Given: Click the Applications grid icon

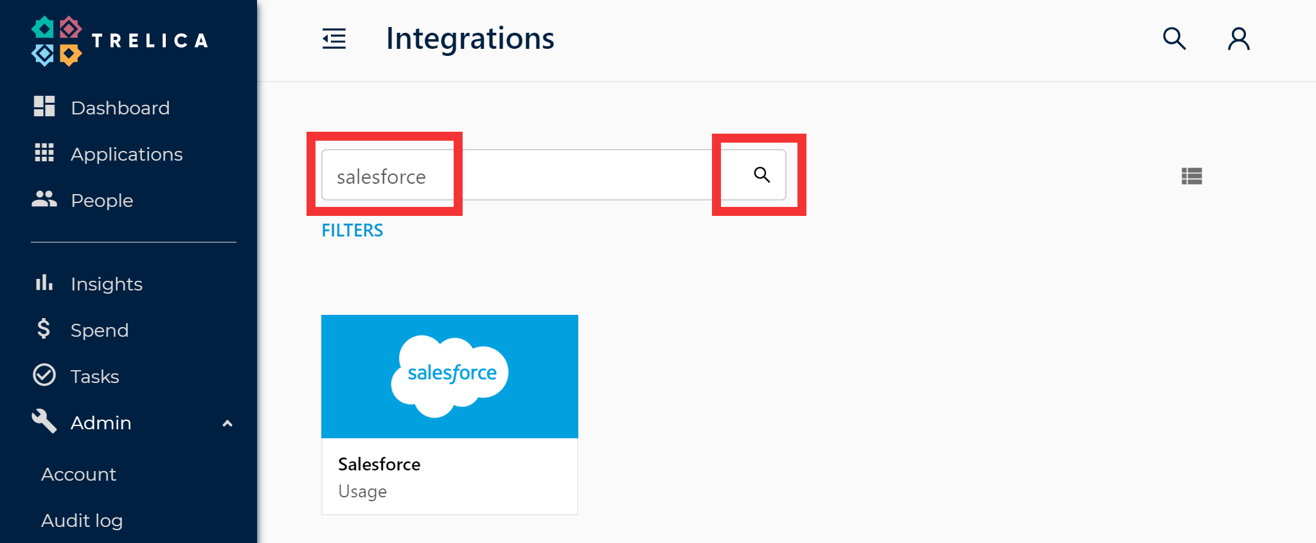Looking at the screenshot, I should (x=44, y=153).
